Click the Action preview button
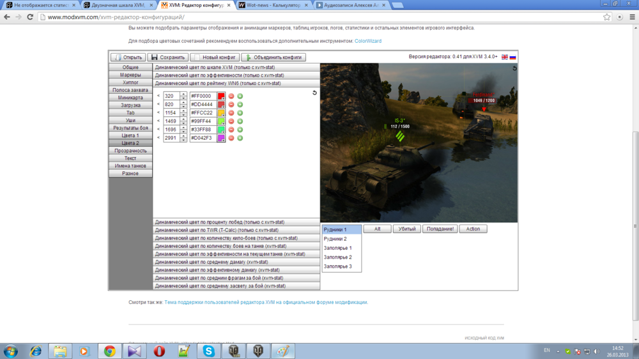The height and width of the screenshot is (359, 639). [473, 229]
